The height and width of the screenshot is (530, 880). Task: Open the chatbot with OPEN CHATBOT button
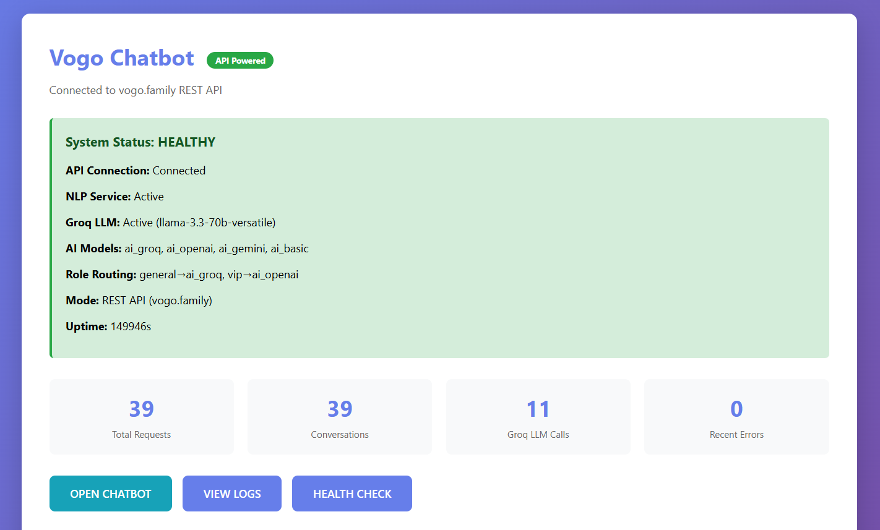(x=110, y=494)
